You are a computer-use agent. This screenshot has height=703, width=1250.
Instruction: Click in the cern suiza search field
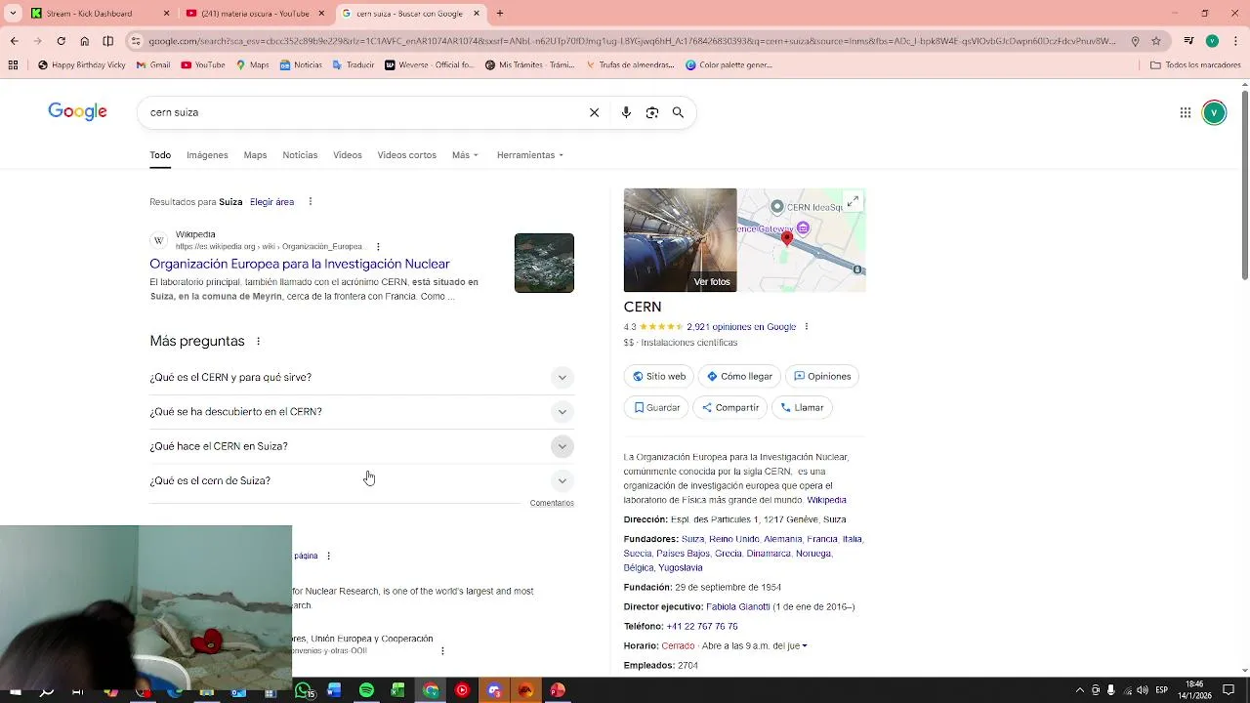click(x=361, y=112)
